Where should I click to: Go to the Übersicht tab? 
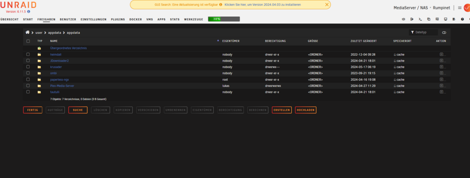pos(9,19)
